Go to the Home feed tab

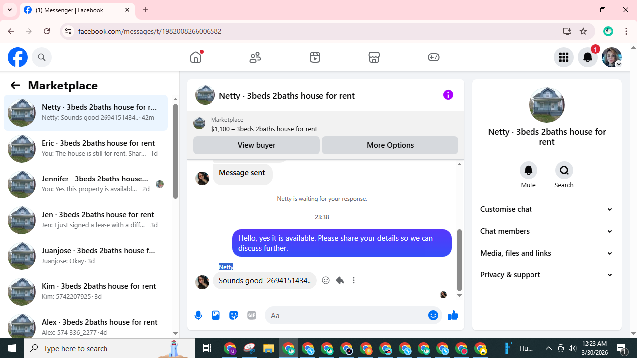(x=196, y=57)
